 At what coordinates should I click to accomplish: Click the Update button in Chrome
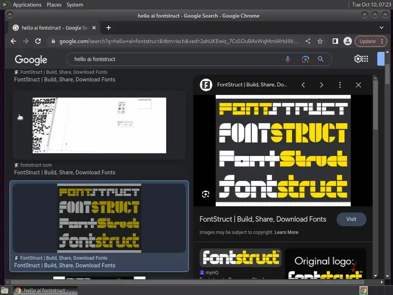[x=367, y=41]
